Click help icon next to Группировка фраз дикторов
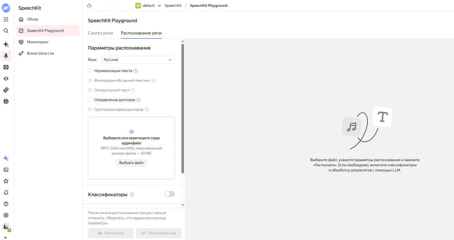 click(x=147, y=110)
